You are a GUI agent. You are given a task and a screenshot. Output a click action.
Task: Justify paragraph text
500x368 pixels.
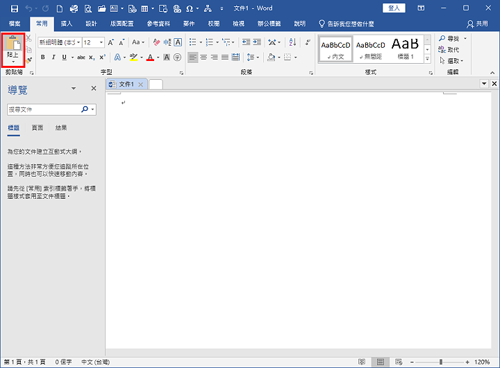(x=225, y=58)
